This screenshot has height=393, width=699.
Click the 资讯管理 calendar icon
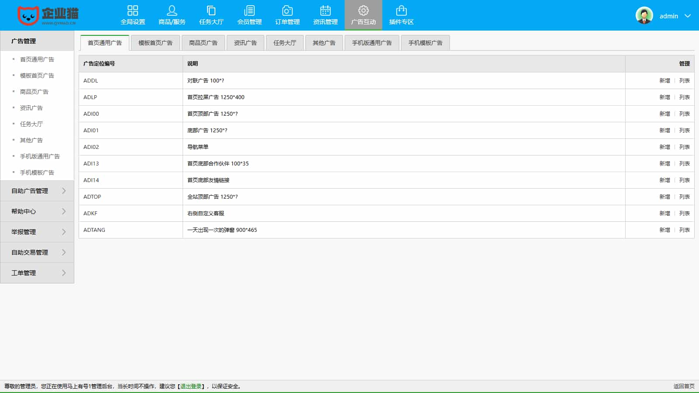tap(325, 10)
